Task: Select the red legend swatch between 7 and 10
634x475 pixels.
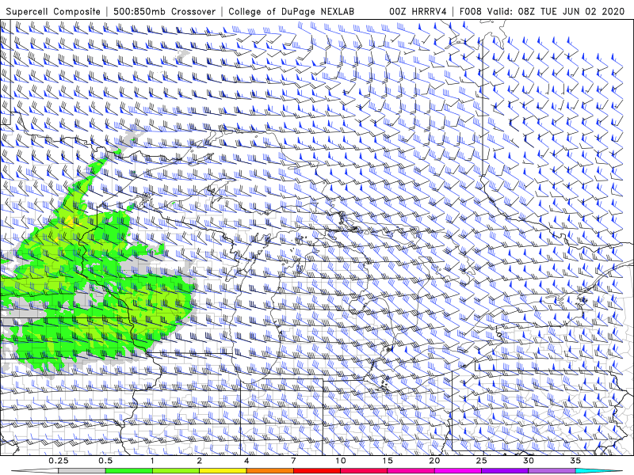Action: tap(317, 471)
